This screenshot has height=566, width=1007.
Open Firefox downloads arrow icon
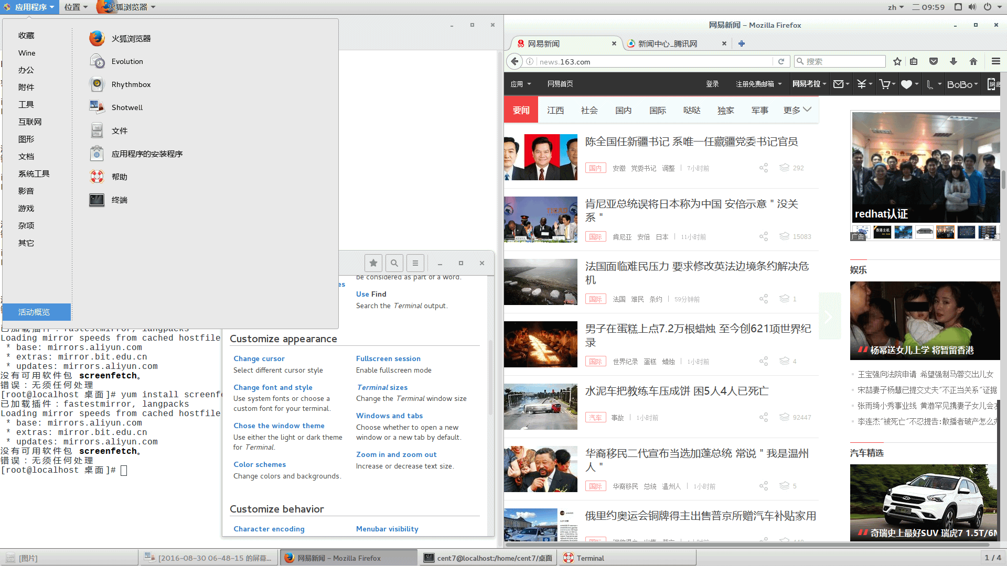coord(954,61)
